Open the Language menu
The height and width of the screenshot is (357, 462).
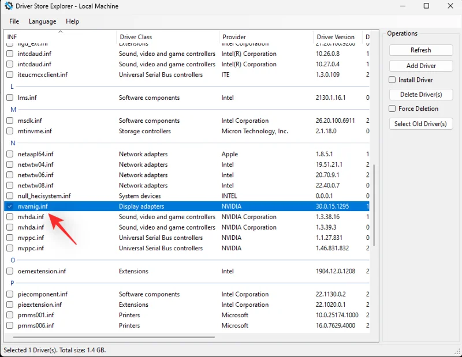(x=42, y=21)
